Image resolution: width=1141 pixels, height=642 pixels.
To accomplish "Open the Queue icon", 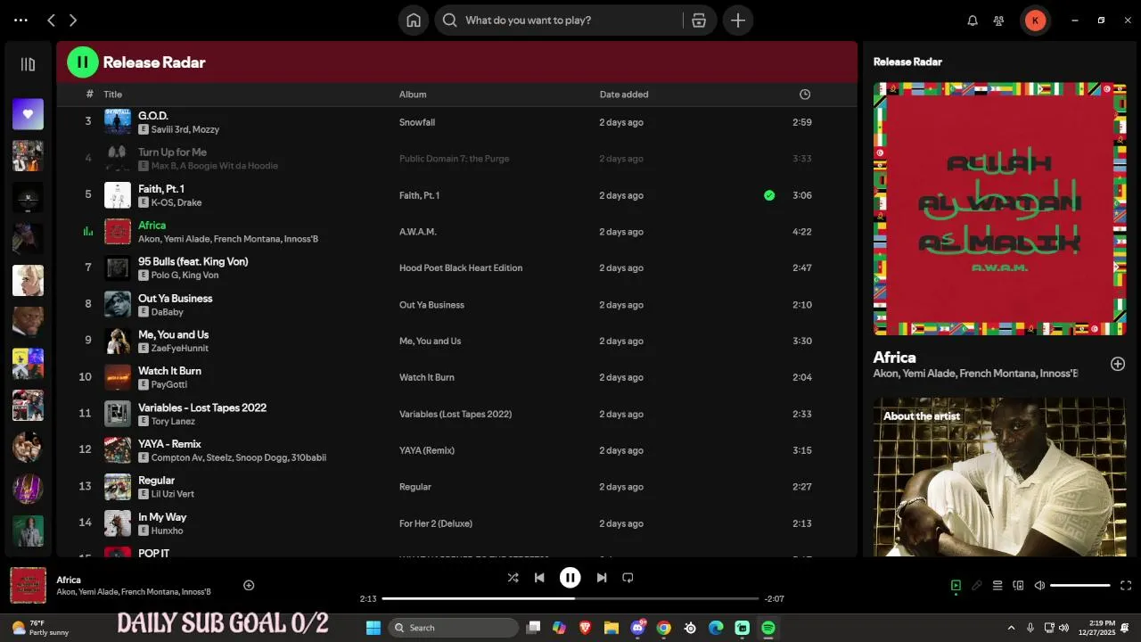I will tap(997, 586).
